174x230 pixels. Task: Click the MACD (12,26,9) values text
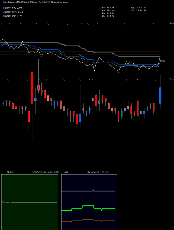point(45,172)
